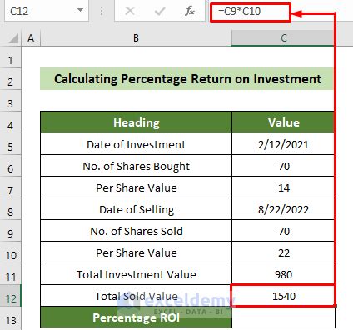Click the cell with value 14
This screenshot has width=353, height=330.
point(283,187)
